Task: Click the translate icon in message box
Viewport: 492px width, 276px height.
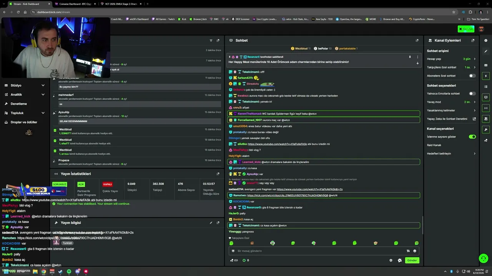Action: (408, 251)
